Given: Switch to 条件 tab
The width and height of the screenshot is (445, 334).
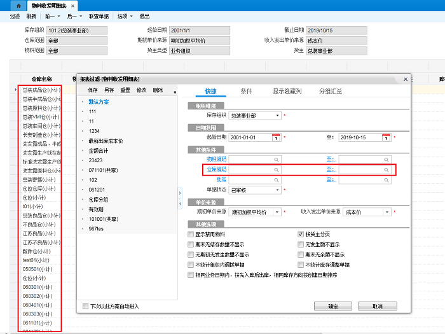Looking at the screenshot, I should [246, 92].
